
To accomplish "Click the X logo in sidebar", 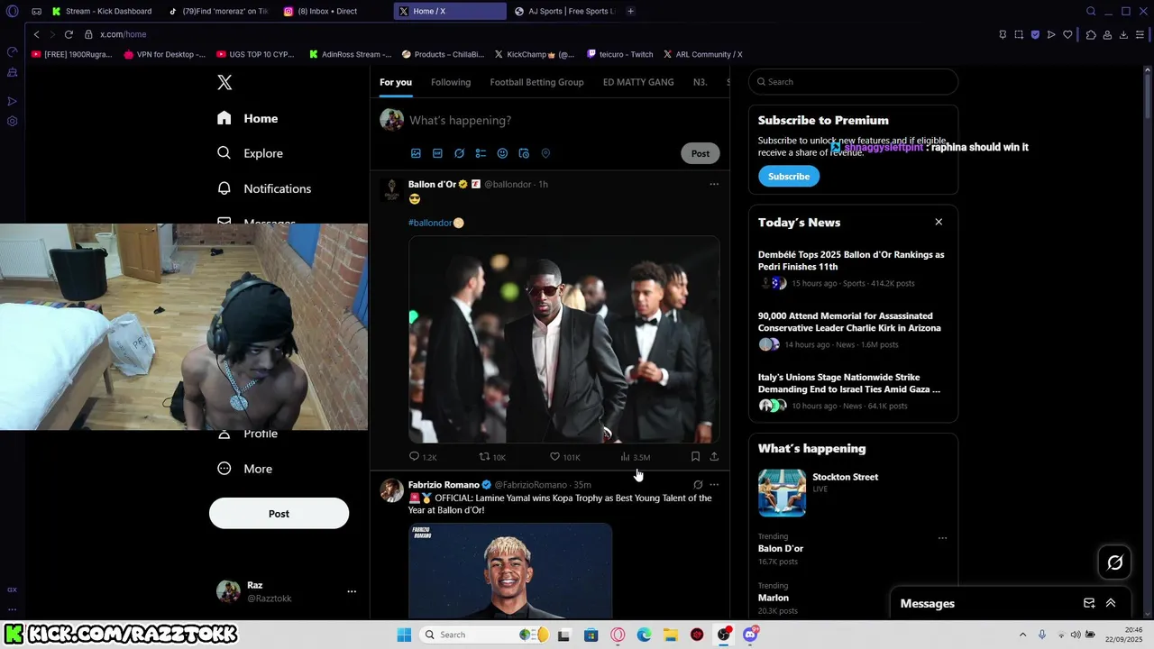I will tap(224, 83).
